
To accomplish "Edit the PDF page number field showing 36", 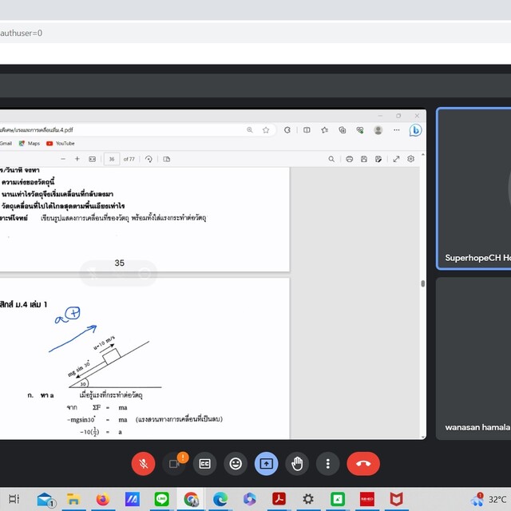I will (x=112, y=159).
